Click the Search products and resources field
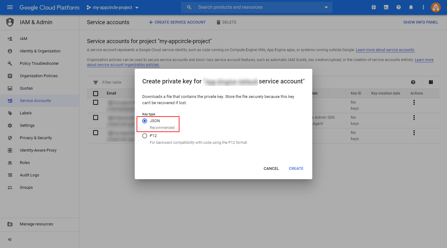447x248 pixels. [256, 7]
